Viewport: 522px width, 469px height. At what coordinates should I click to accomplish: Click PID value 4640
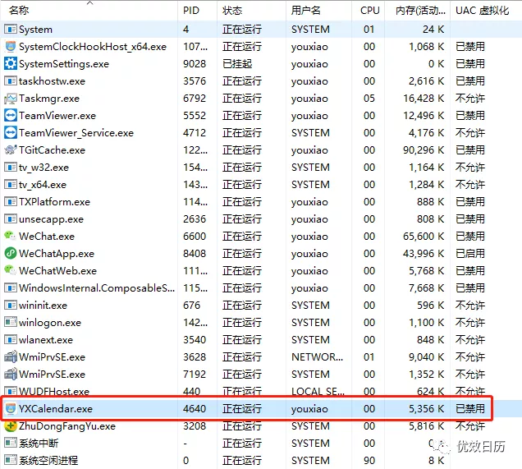tap(195, 409)
